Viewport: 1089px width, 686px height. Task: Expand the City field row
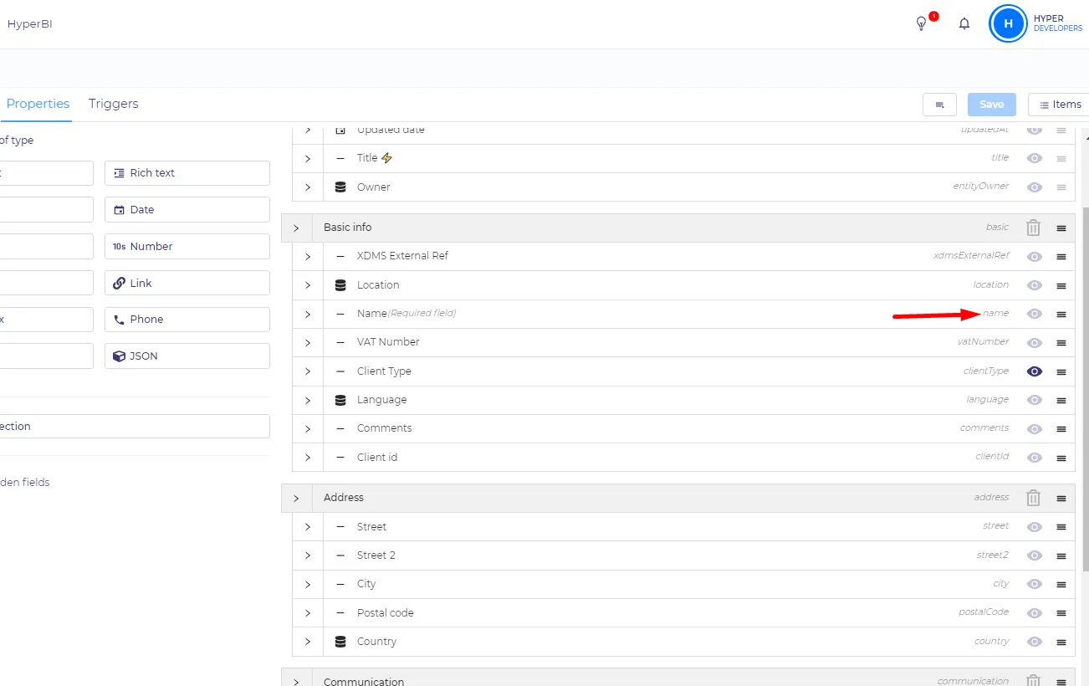308,584
